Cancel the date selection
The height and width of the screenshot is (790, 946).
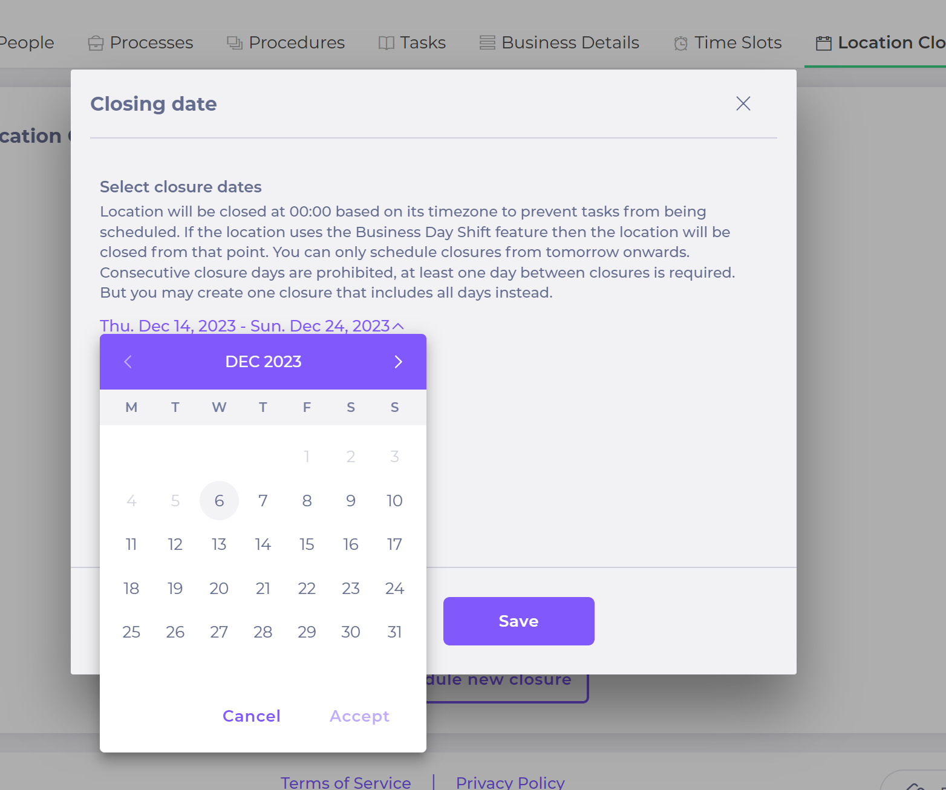252,716
